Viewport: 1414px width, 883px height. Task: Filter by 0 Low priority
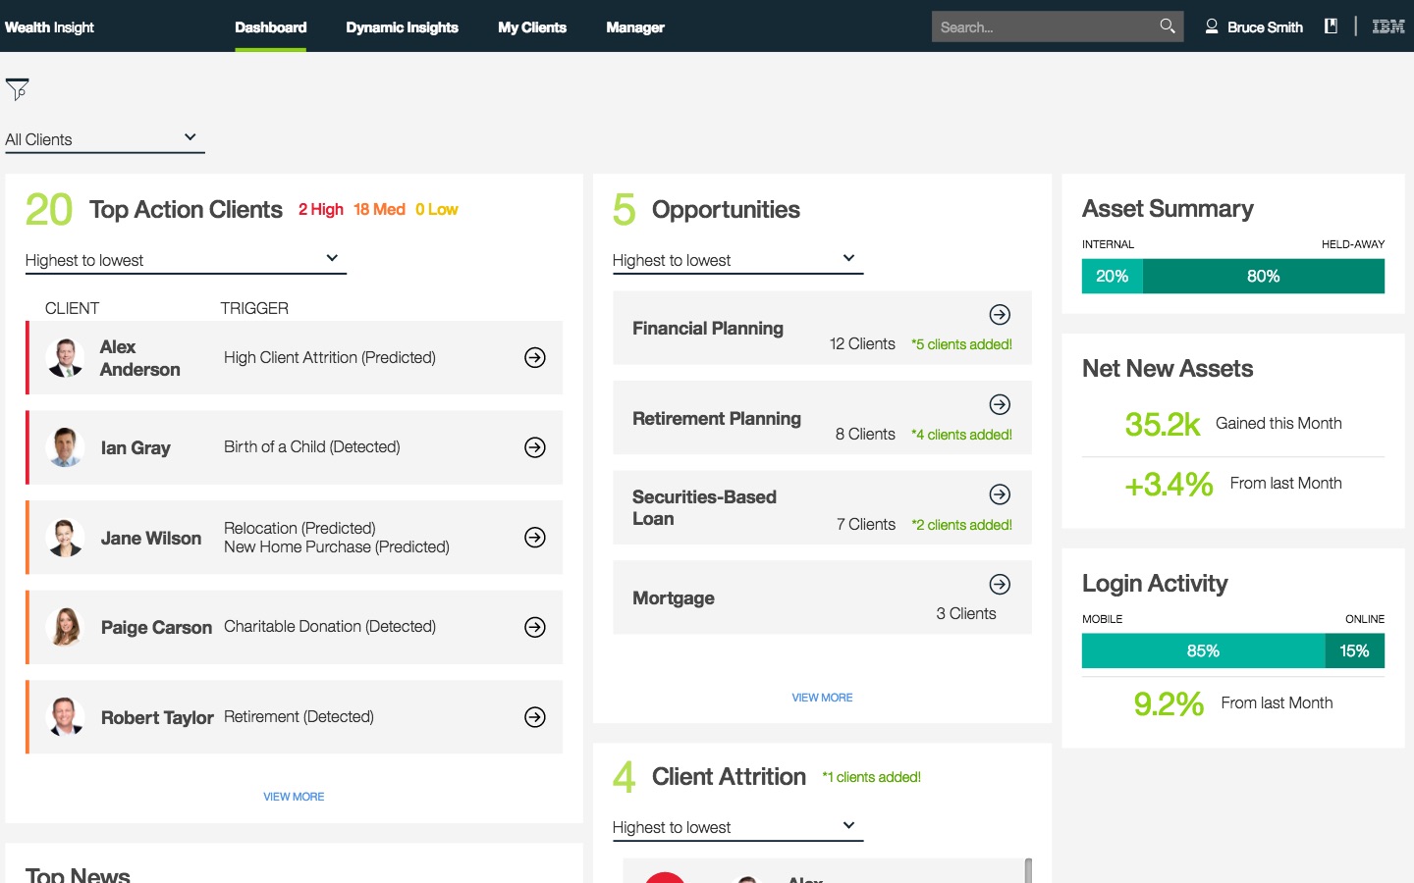click(x=437, y=209)
